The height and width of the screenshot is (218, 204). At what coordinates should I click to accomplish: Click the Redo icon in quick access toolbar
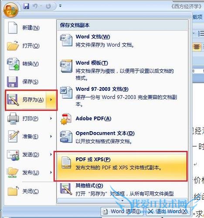[x=48, y=6]
